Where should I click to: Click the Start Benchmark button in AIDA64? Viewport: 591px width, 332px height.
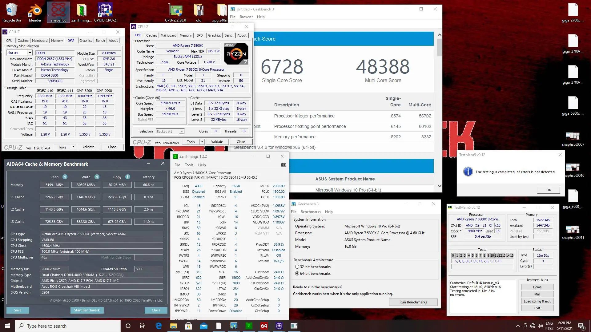(x=87, y=310)
